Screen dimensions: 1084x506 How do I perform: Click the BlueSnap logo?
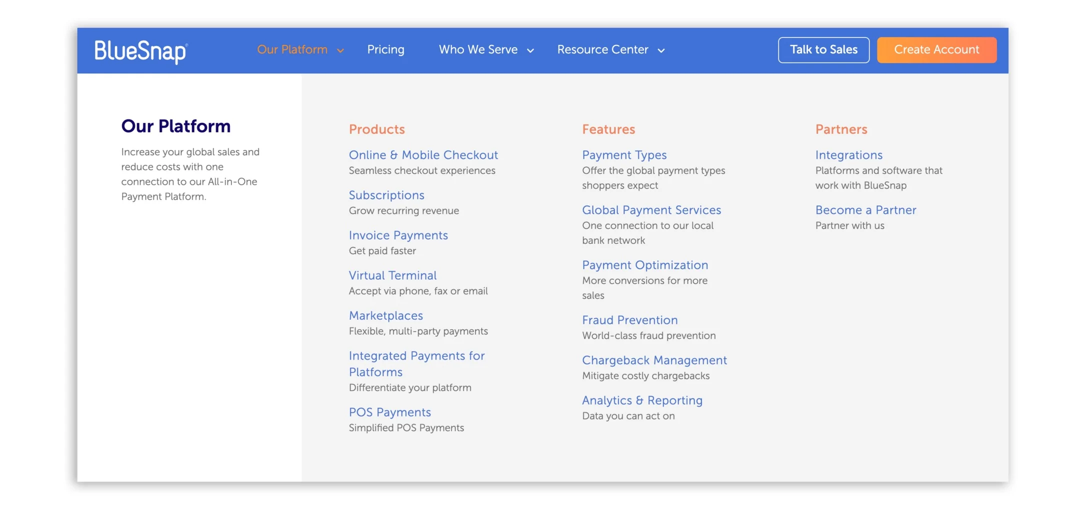click(x=141, y=51)
